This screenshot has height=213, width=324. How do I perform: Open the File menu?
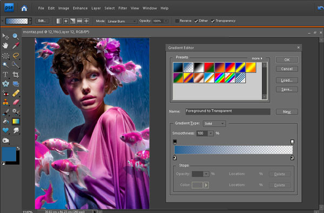click(41, 8)
